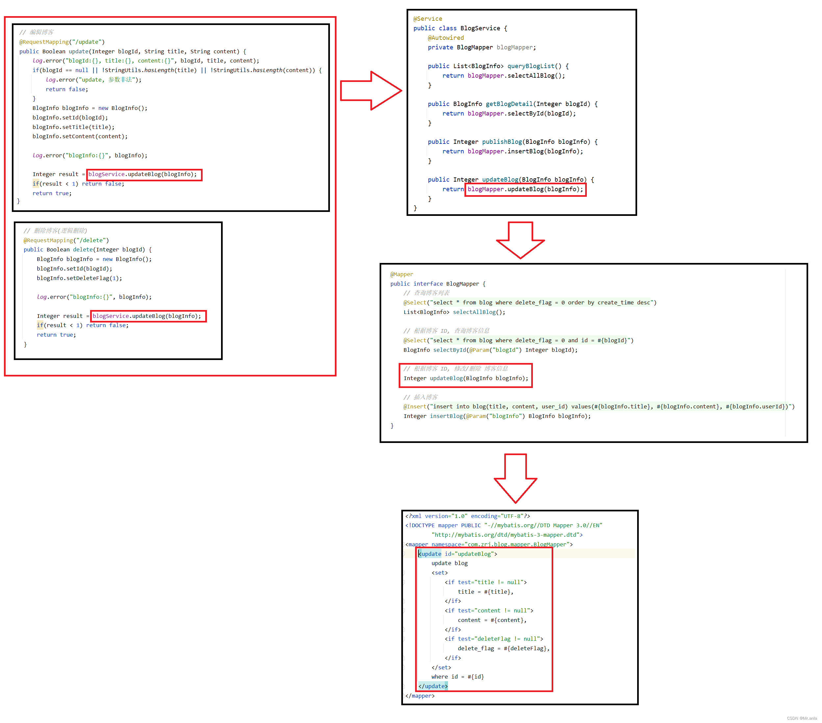Image resolution: width=822 pixels, height=723 pixels.
Task: Click the '// 根据博客 ID, 查询博客信息' comment
Action: (x=447, y=331)
